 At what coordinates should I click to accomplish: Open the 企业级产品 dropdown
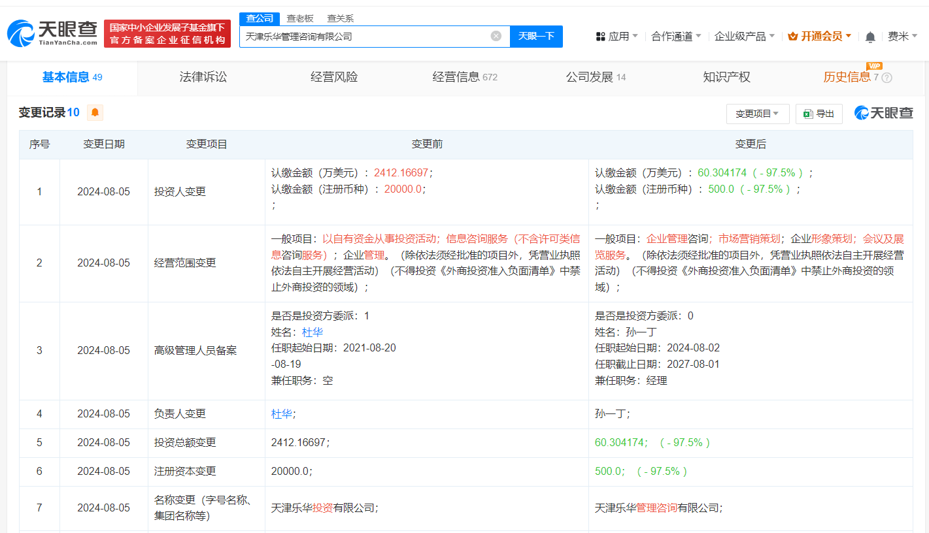click(744, 36)
